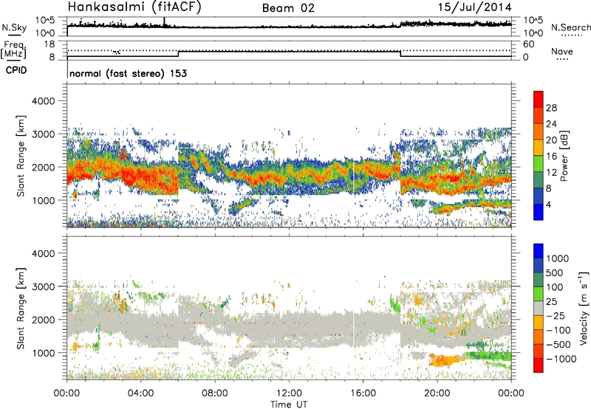Click the 'Time UT' axis label
Viewport: 591px width, 409px height.
click(289, 405)
